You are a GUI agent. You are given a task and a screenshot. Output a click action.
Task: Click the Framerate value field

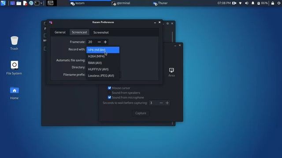[91, 42]
